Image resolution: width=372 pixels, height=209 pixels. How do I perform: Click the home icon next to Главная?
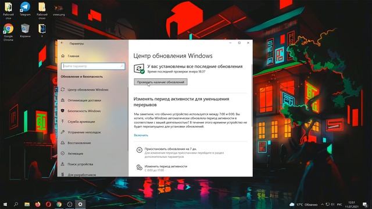click(x=63, y=56)
